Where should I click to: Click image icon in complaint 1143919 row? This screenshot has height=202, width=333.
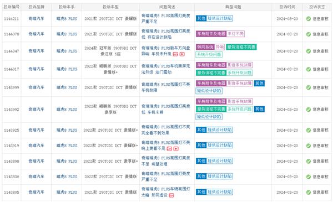(x=169, y=149)
